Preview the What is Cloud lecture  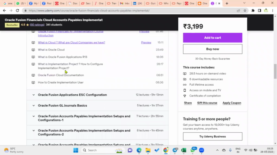[x=146, y=43]
